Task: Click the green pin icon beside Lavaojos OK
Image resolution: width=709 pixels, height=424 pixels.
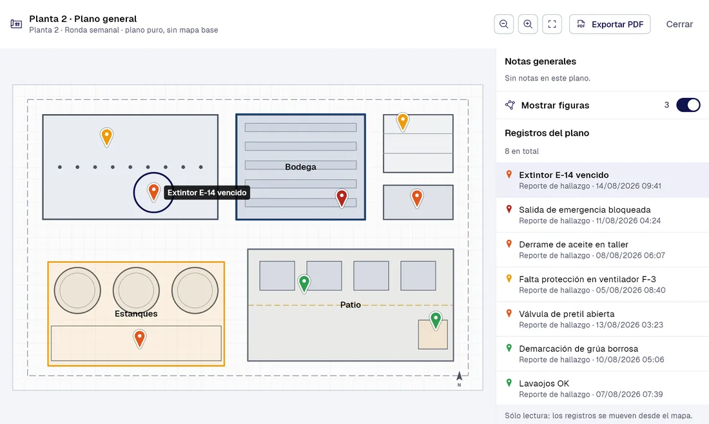Action: (509, 383)
